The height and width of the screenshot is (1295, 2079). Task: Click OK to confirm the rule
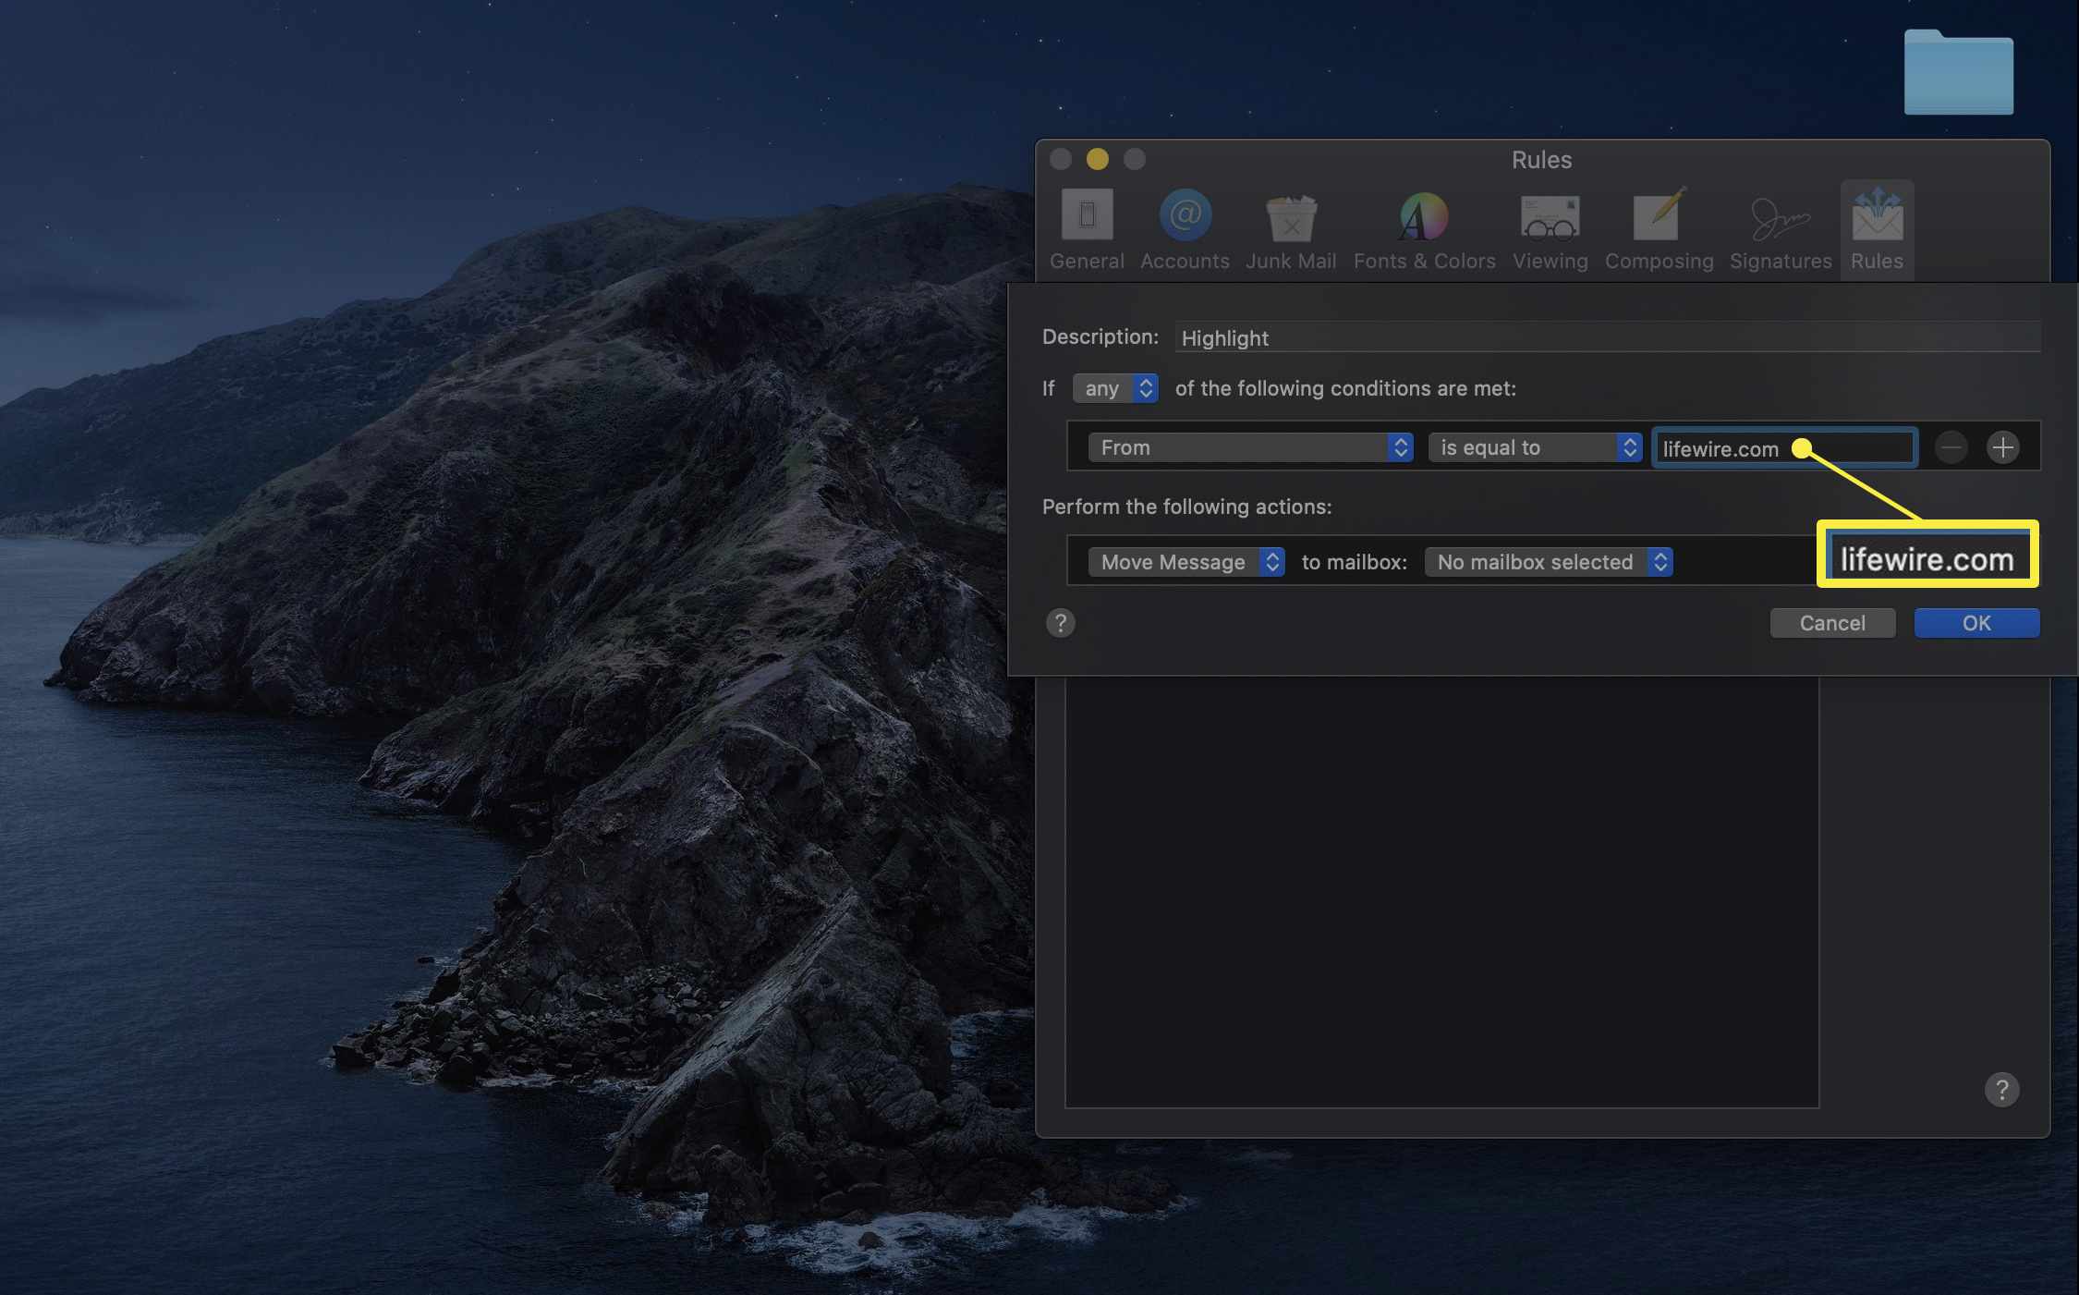tap(1976, 622)
